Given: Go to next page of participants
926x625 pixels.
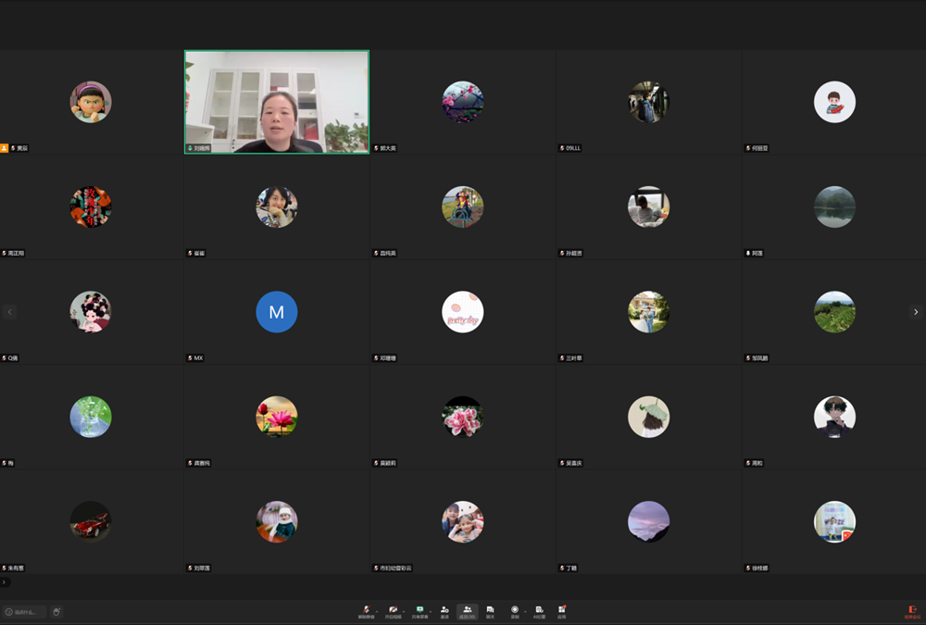Looking at the screenshot, I should click(x=916, y=312).
